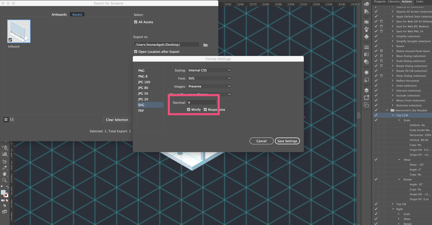Click the Default Fill and Stroke icon

[x=2, y=187]
